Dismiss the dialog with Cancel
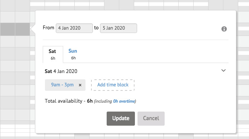 pyautogui.click(x=151, y=119)
